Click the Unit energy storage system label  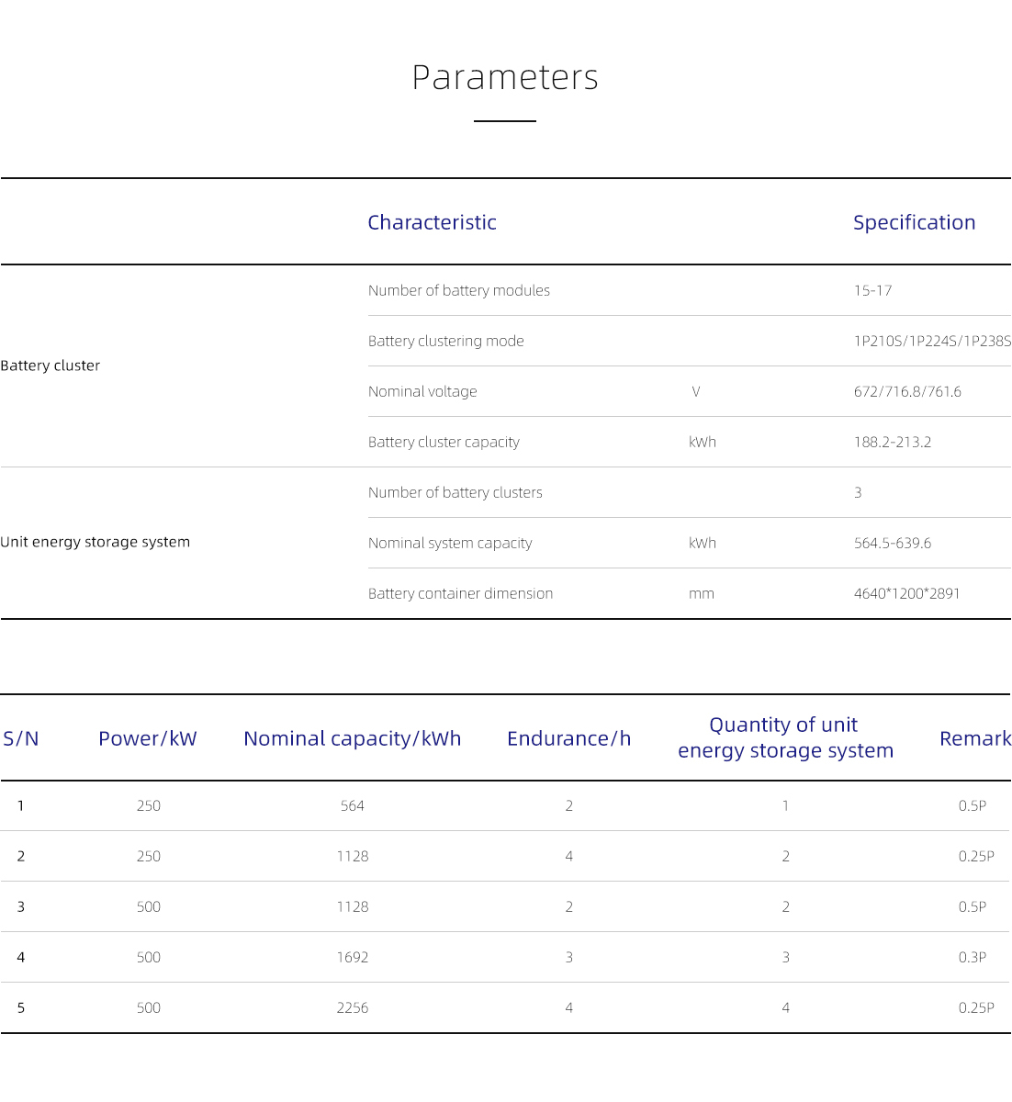pos(96,542)
